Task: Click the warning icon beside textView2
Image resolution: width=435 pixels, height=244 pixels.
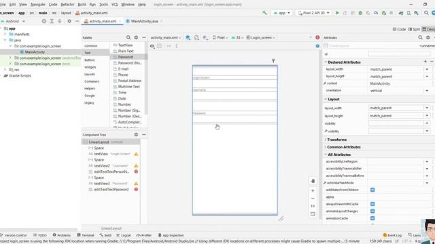Action: pos(136,165)
